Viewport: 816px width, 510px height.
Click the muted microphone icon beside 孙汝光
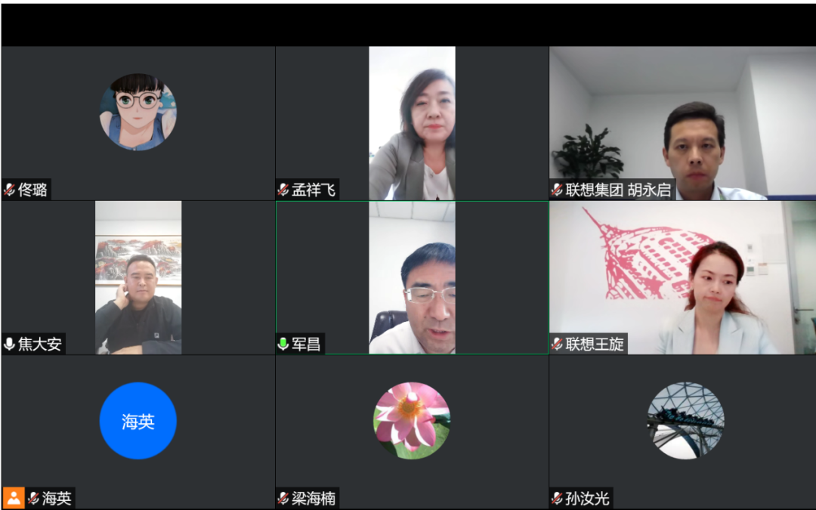point(557,499)
